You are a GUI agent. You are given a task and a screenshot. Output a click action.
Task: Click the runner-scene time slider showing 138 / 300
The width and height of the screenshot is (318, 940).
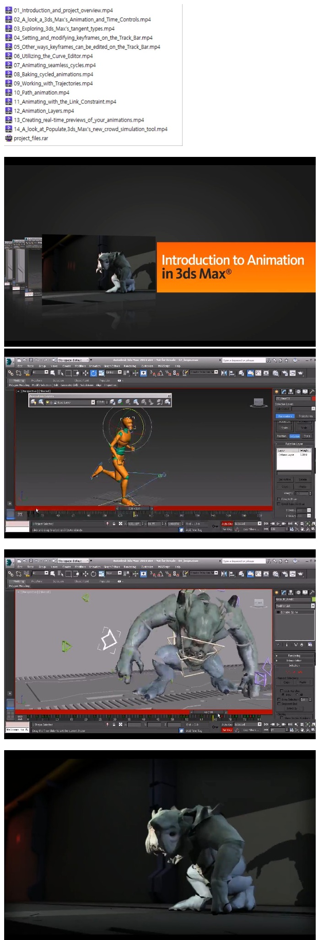pos(134,508)
